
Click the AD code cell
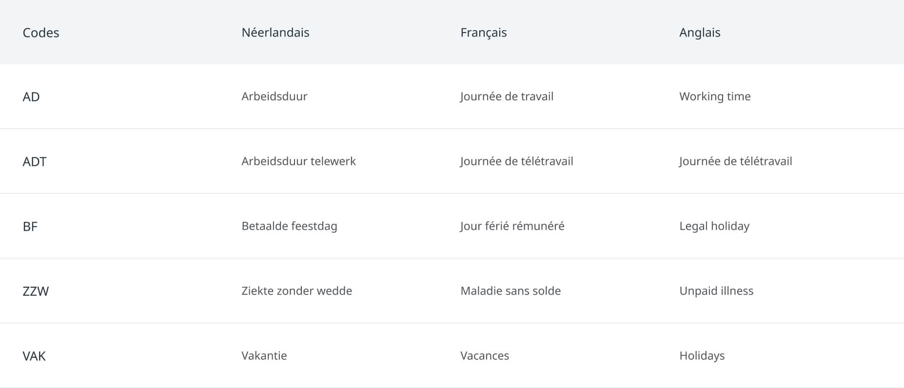pos(31,96)
